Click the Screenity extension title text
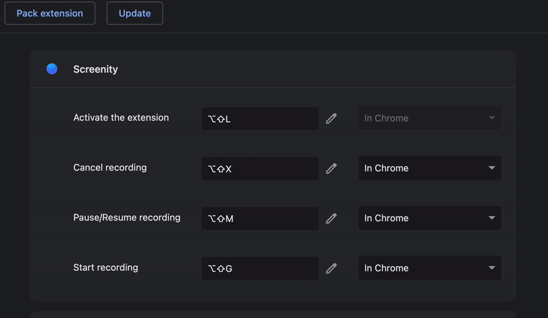This screenshot has height=318, width=548. point(95,69)
